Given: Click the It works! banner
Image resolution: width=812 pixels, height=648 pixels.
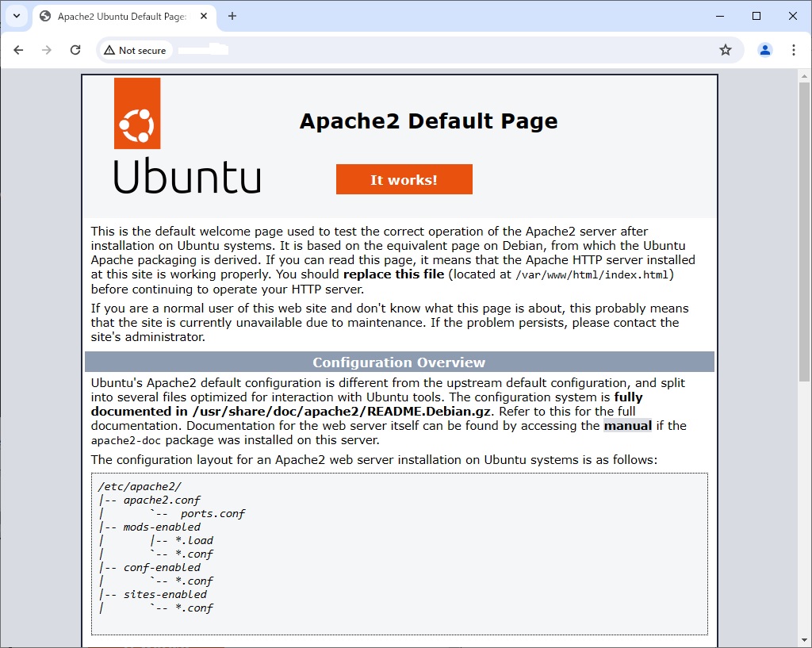Looking at the screenshot, I should [x=404, y=179].
